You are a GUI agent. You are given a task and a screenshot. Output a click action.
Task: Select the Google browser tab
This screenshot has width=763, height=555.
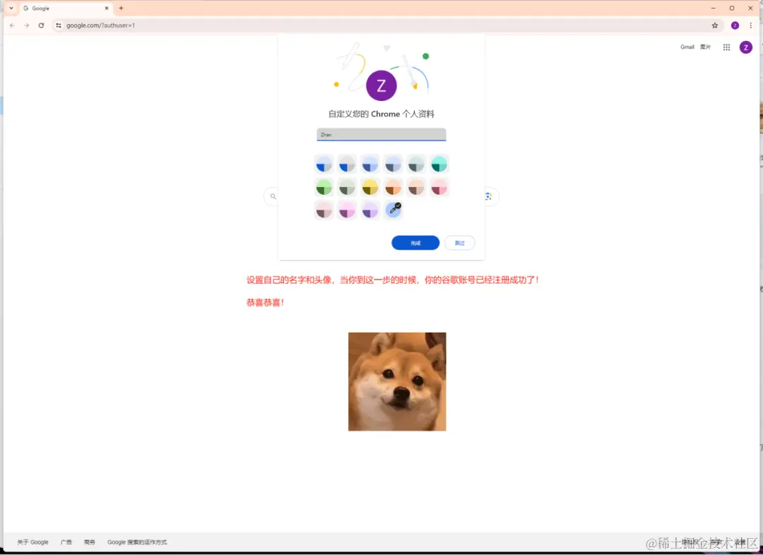(66, 8)
